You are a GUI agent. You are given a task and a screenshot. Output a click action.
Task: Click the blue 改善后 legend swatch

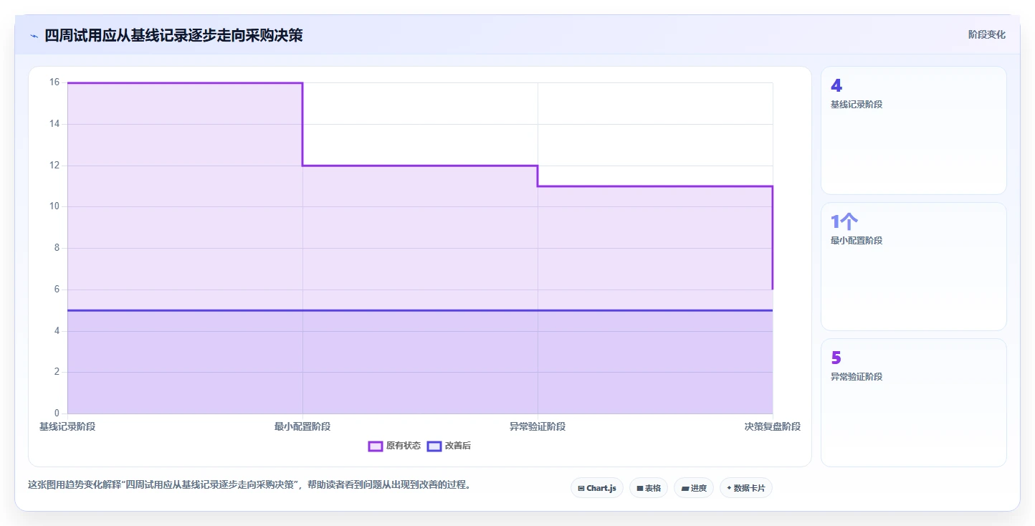[x=434, y=446]
